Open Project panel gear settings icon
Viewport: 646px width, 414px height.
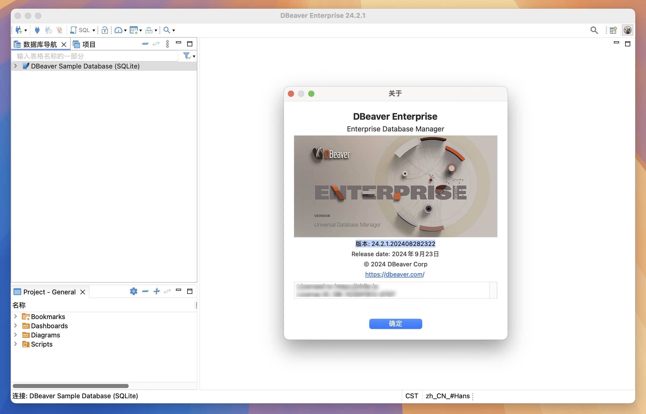coord(134,291)
